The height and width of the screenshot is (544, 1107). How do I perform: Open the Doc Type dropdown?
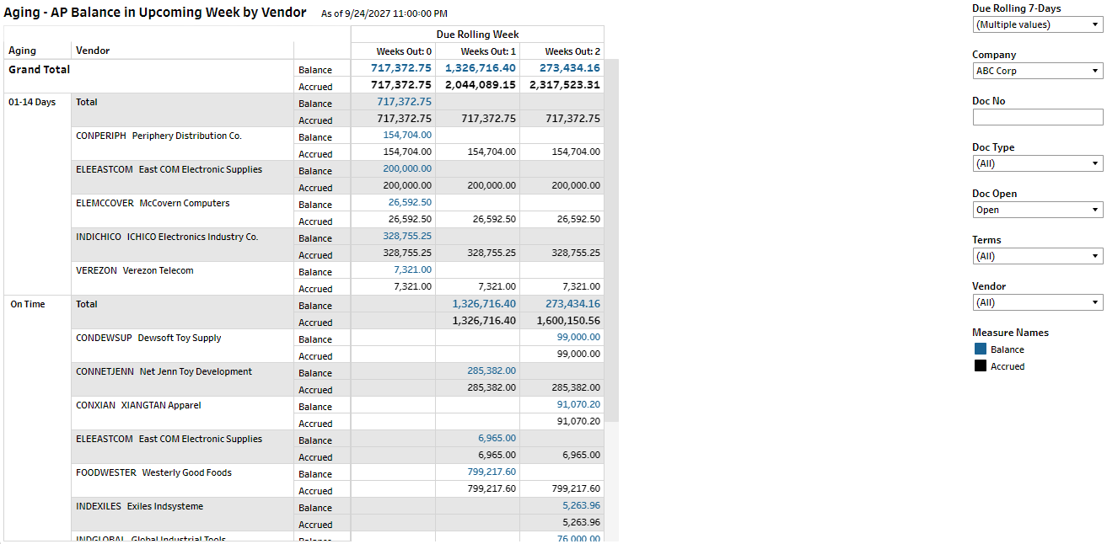coord(1037,163)
